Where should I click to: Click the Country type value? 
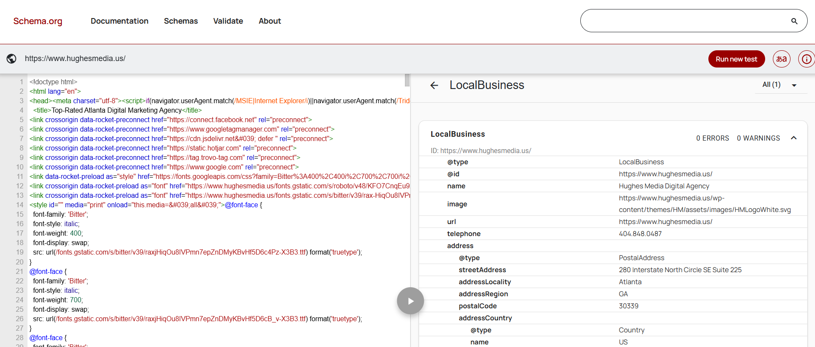631,330
